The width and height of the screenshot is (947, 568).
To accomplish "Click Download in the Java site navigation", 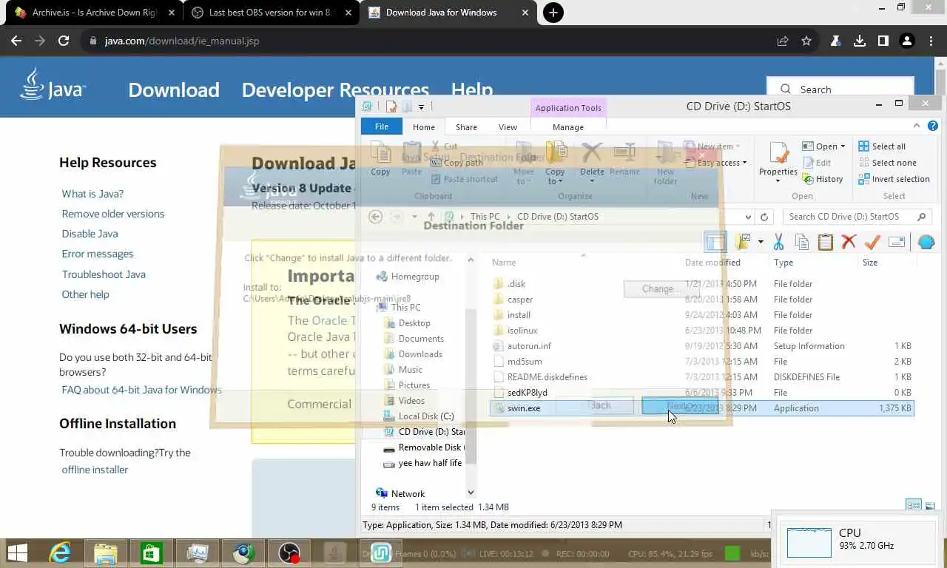I will (174, 89).
